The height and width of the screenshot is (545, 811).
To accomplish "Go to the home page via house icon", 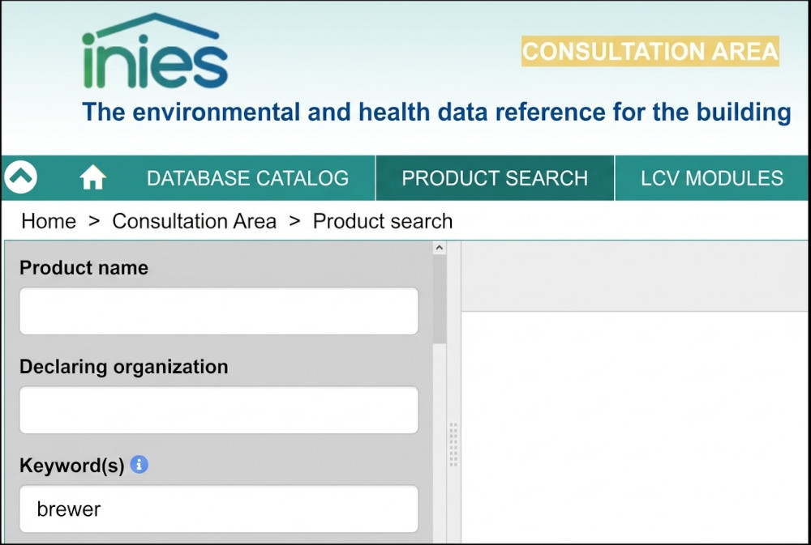I will point(92,177).
